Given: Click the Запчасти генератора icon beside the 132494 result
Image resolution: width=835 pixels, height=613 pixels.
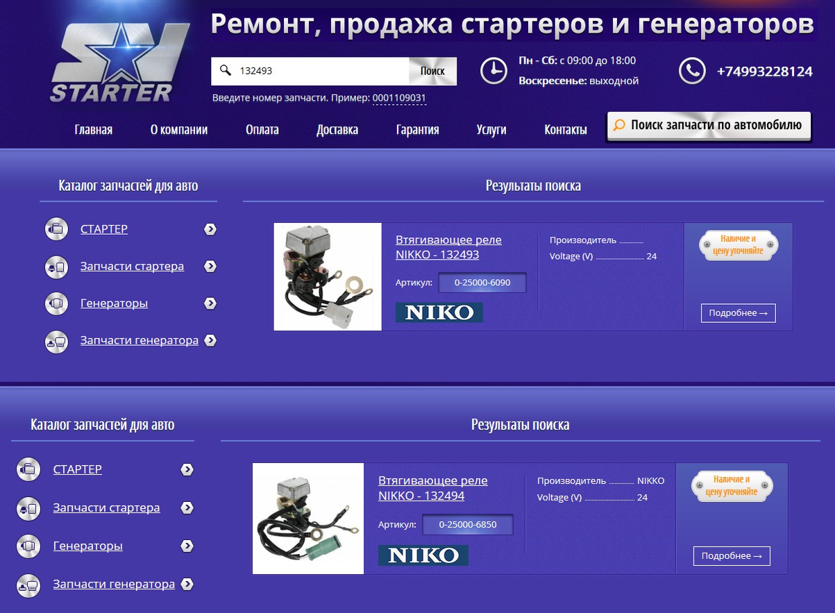Looking at the screenshot, I should point(28,585).
